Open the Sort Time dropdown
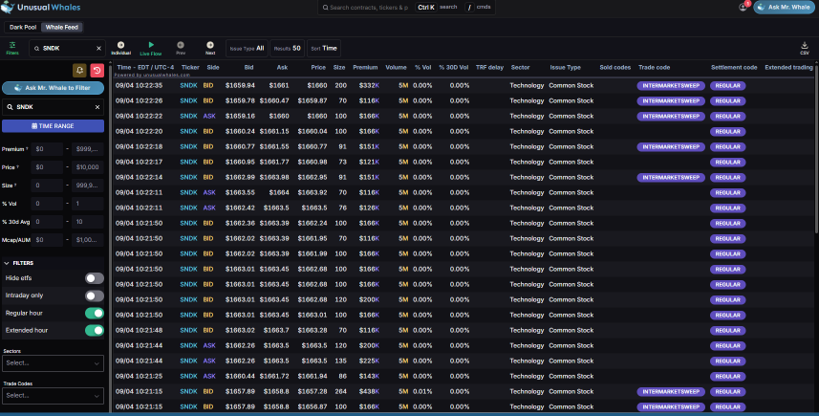819x416 pixels. [324, 48]
